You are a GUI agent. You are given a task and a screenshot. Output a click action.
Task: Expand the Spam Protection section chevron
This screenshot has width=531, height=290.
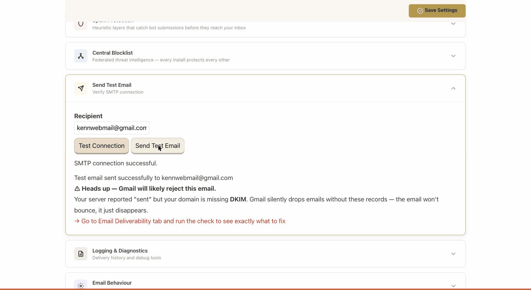tap(453, 24)
